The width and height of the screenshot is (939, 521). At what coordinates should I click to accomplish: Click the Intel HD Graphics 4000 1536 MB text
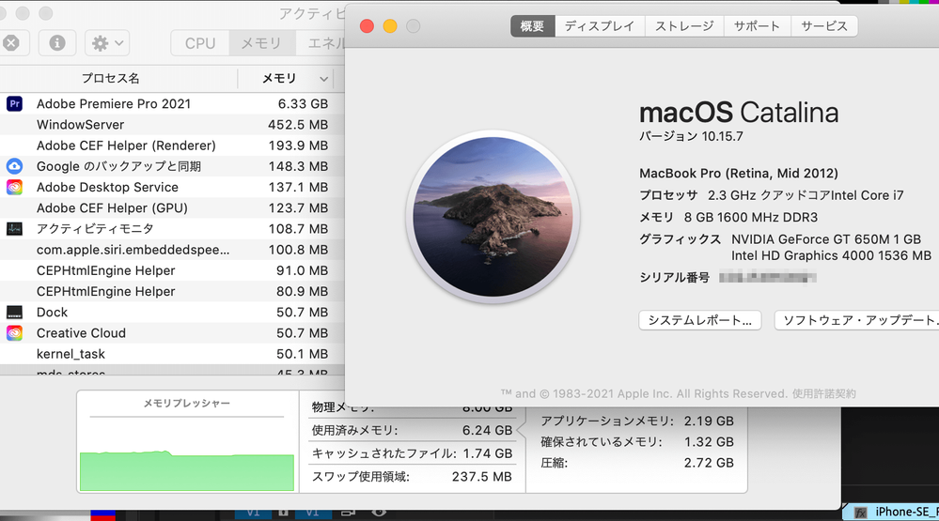click(831, 255)
